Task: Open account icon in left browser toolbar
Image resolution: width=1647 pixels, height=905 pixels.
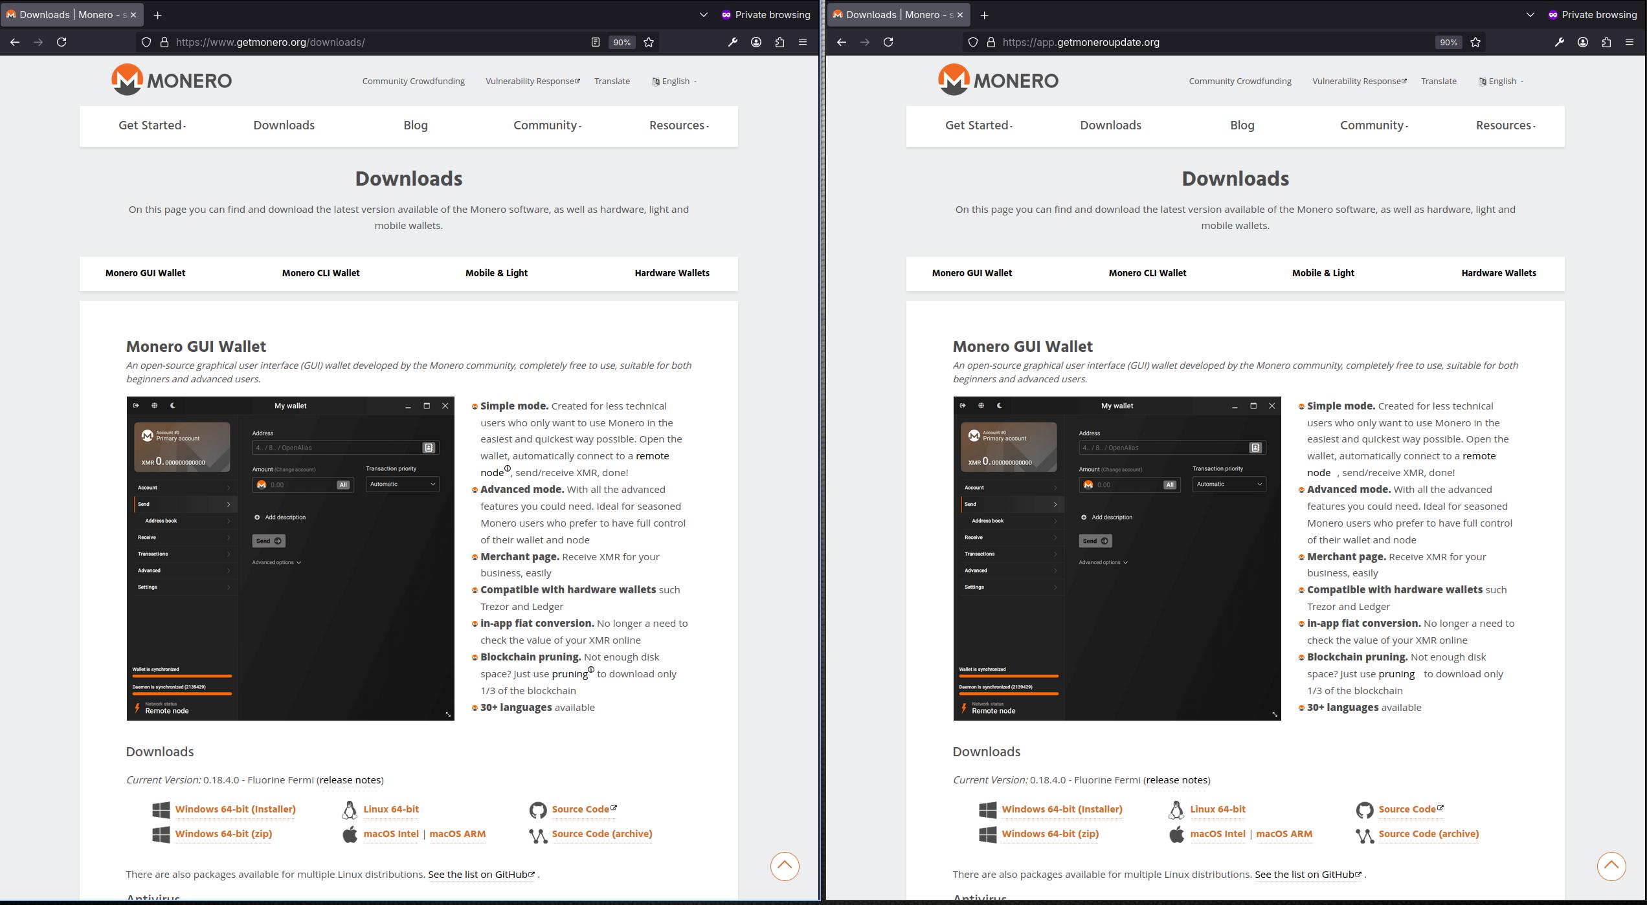Action: coord(756,42)
